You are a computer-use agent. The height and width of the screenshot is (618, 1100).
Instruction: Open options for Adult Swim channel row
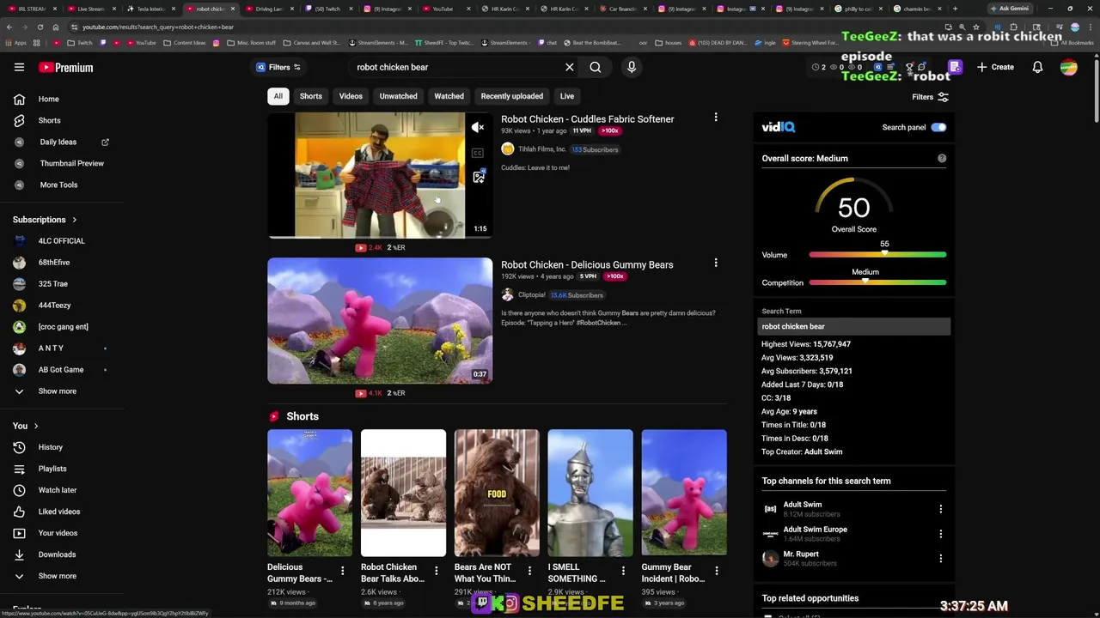[940, 509]
